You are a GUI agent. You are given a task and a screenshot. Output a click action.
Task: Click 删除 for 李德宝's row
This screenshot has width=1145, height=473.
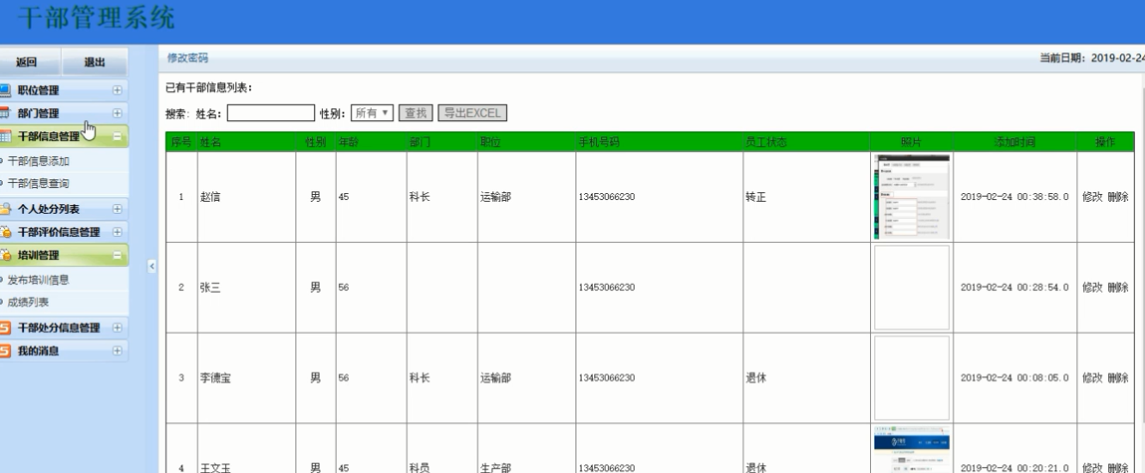(1118, 378)
